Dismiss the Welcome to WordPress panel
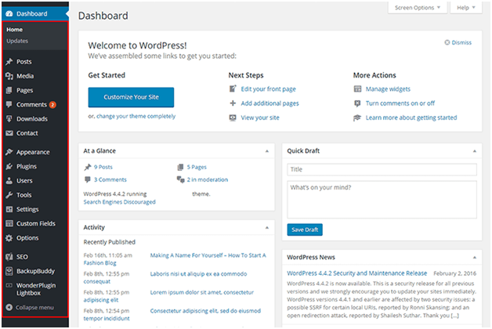The width and height of the screenshot is (492, 329). 458,42
